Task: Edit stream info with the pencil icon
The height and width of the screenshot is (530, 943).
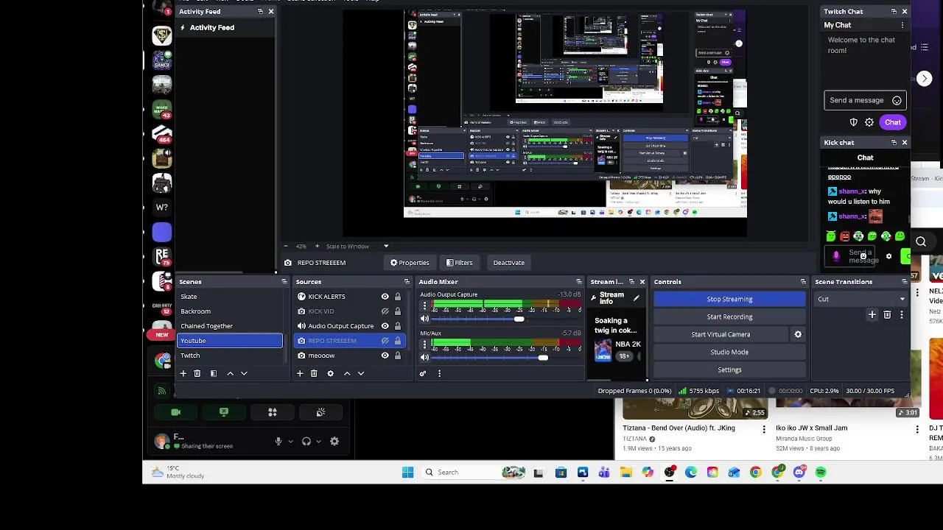Action: coord(636,298)
